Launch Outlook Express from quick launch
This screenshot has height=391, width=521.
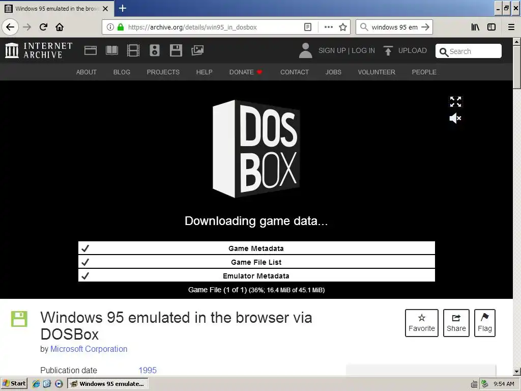(47, 384)
